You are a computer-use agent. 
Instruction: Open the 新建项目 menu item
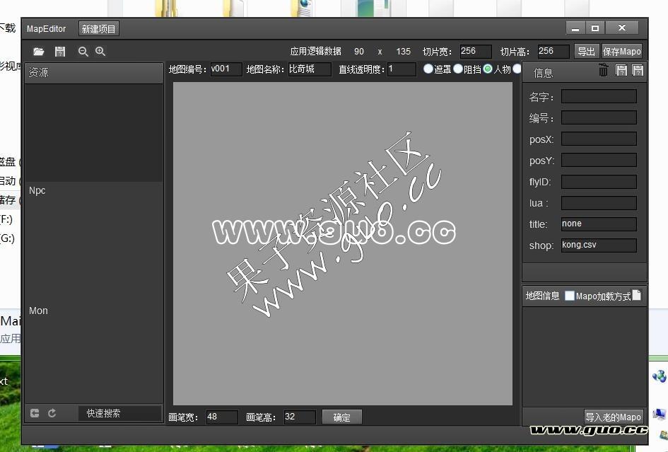(98, 29)
